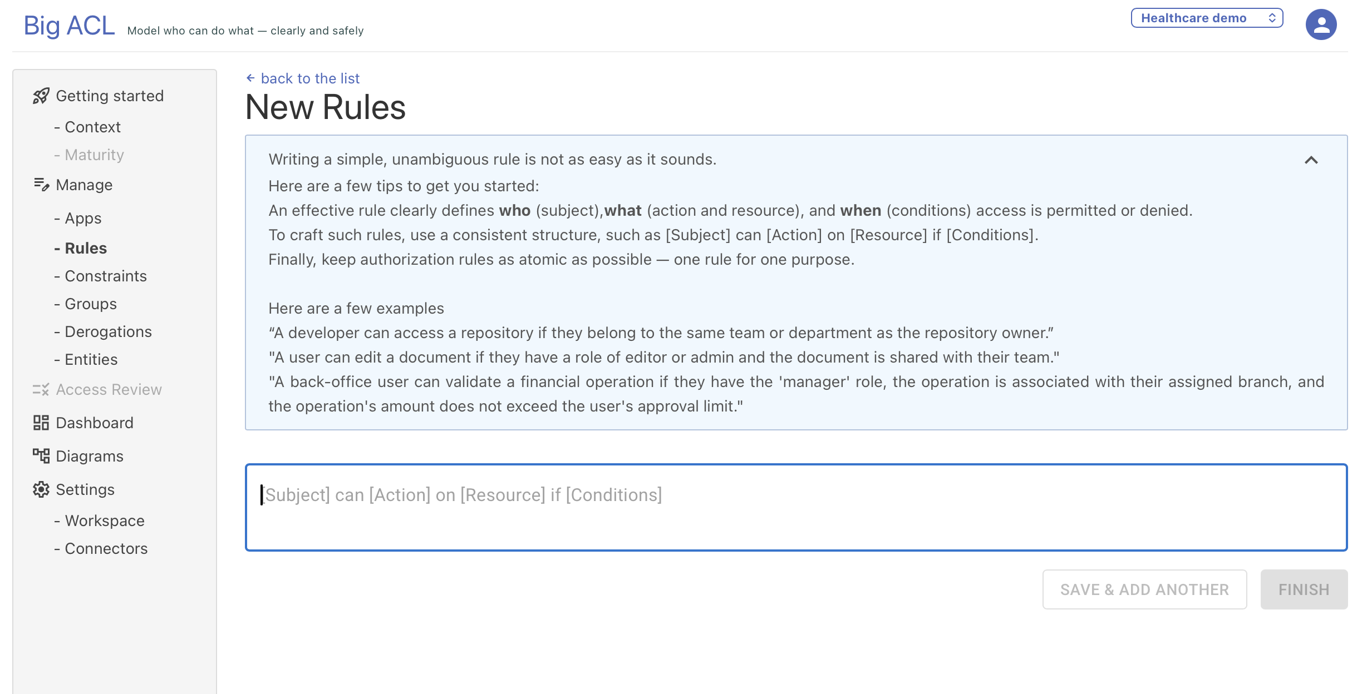Collapse the rule-writing tips panel
1367x694 pixels.
[x=1311, y=160]
